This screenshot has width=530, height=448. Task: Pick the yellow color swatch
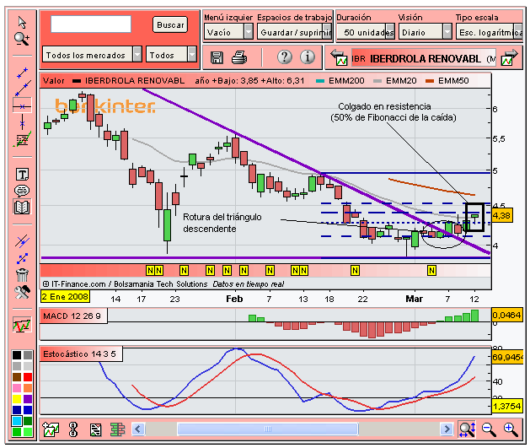click(17, 399)
